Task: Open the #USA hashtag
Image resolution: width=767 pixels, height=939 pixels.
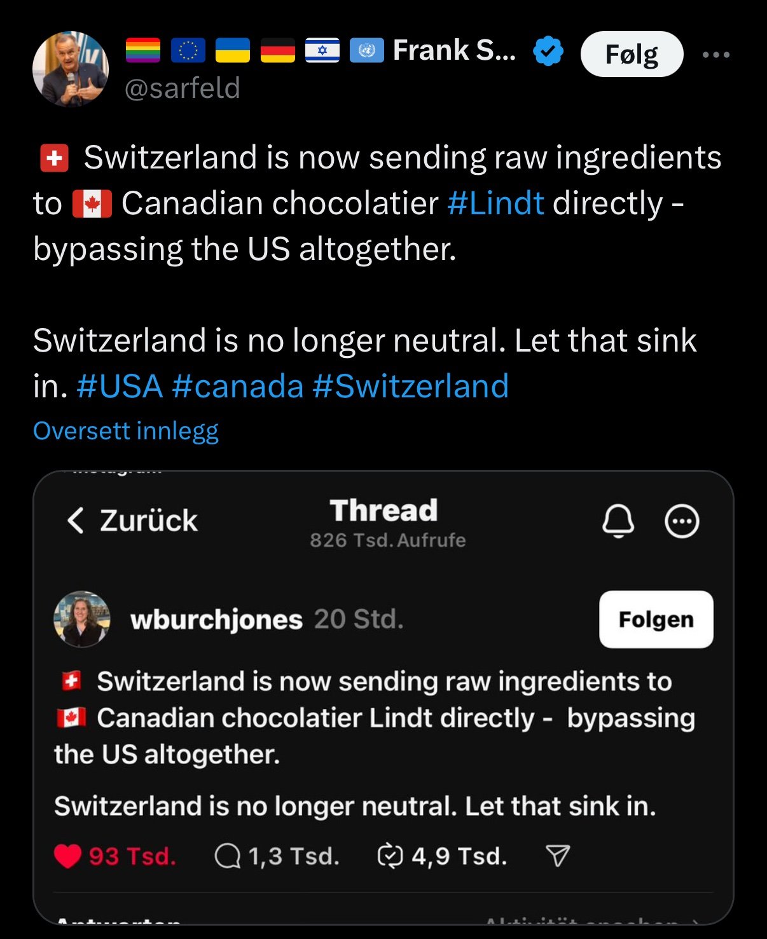Action: (120, 387)
